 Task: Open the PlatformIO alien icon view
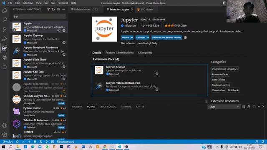[x=5, y=57]
